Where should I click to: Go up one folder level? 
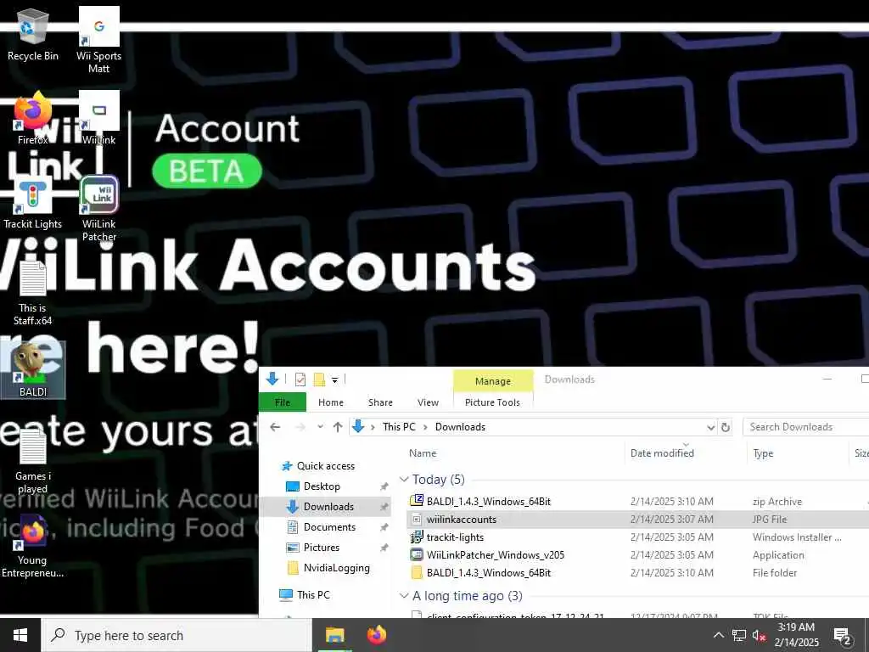click(x=338, y=427)
